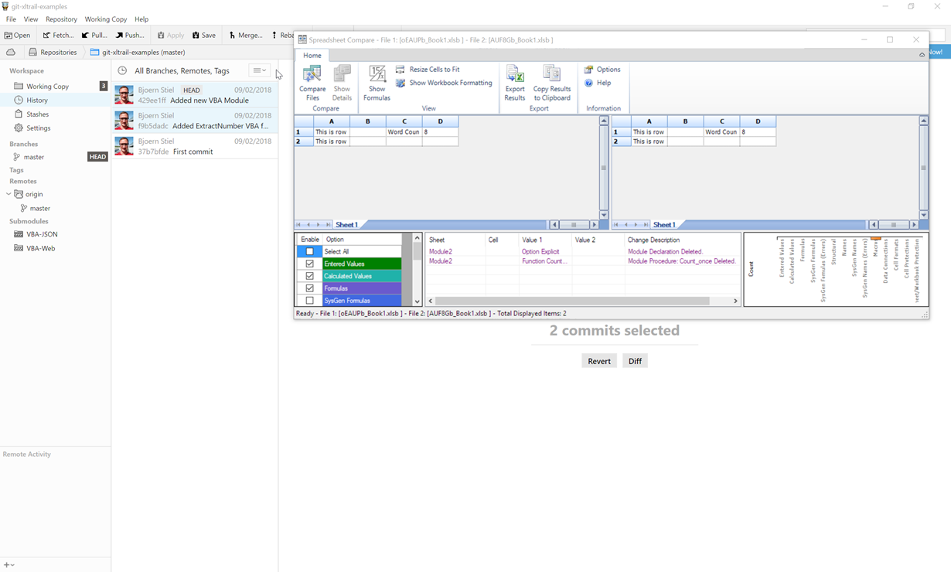Check the Select All option

click(309, 250)
